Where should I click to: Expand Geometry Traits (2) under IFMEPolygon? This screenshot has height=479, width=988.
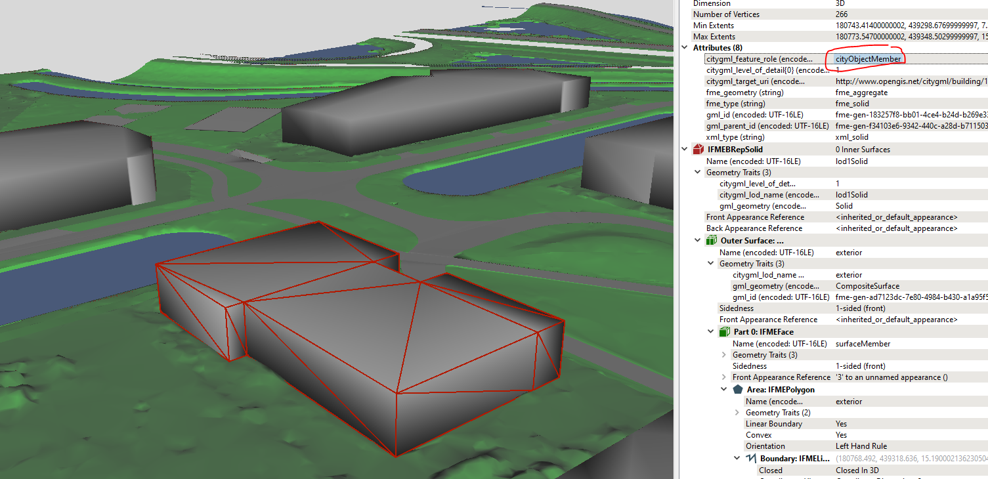click(x=737, y=413)
